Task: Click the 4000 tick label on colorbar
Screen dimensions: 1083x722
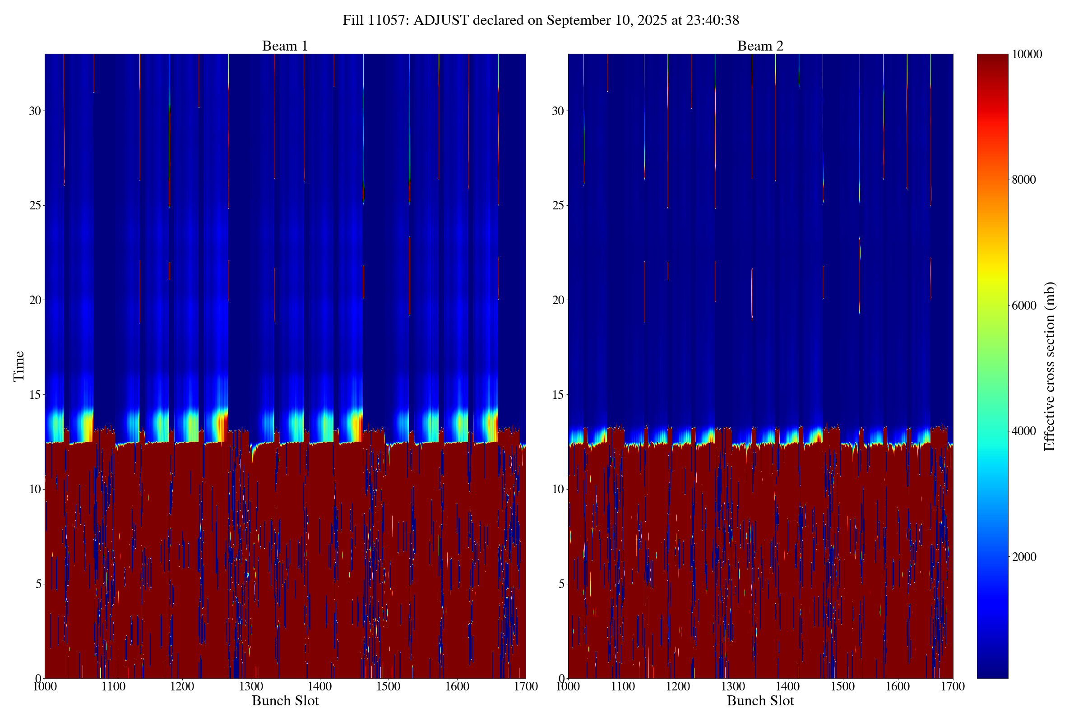Action: (x=1023, y=431)
